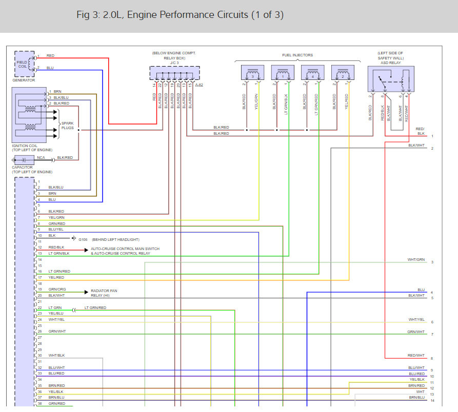Click the generator field coil symbol
Screen dimensions: 458x412
[25, 64]
